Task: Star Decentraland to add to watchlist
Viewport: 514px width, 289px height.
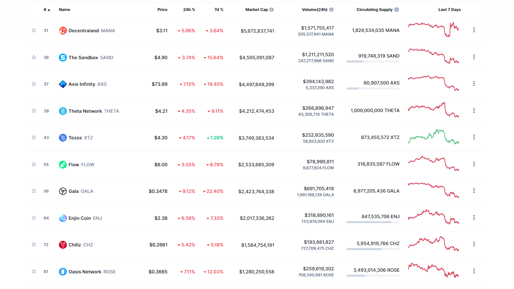Action: [34, 30]
